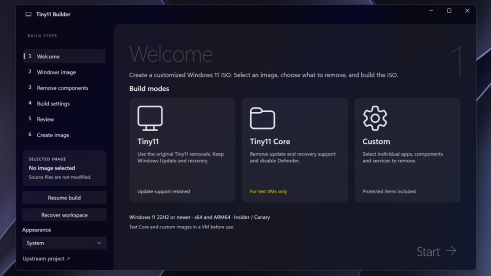Image resolution: width=491 pixels, height=276 pixels.
Task: Click the 'Build modes' heading
Action: click(x=149, y=89)
